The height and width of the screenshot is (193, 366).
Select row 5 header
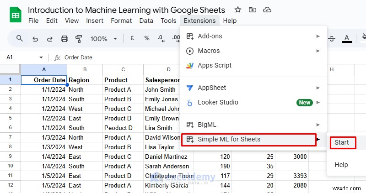click(x=10, y=118)
